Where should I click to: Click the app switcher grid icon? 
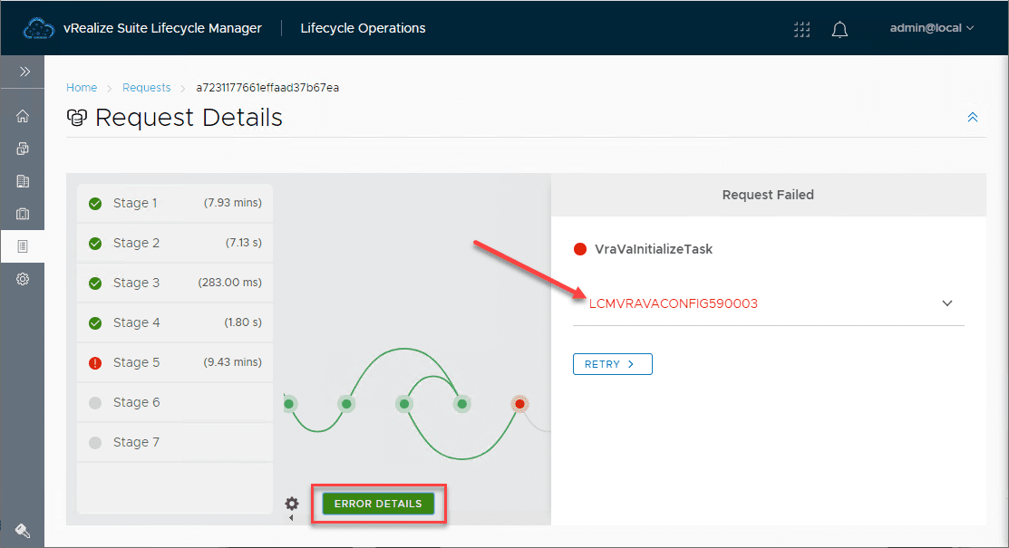(801, 29)
